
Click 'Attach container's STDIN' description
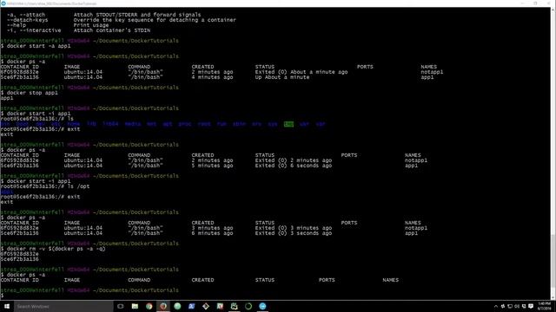[112, 30]
